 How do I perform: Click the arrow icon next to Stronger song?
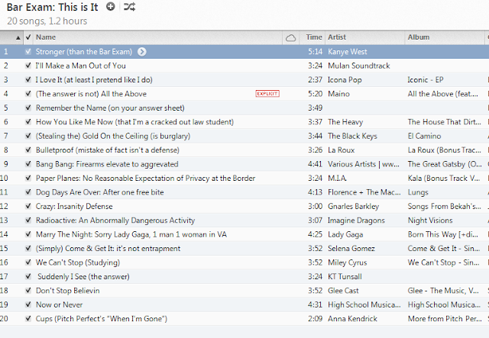tap(142, 52)
